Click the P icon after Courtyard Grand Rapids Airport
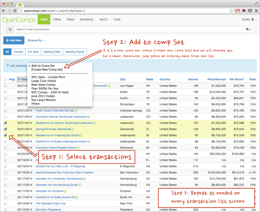 (78, 148)
